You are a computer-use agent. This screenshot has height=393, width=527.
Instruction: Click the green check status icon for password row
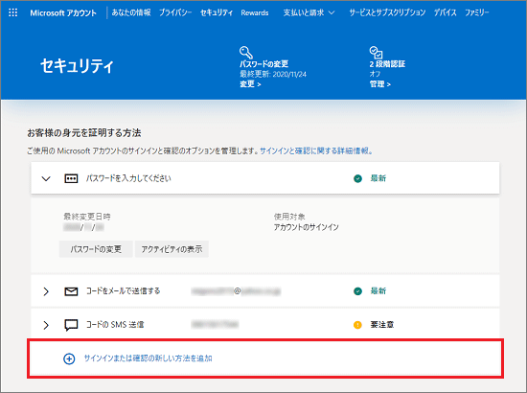point(357,178)
